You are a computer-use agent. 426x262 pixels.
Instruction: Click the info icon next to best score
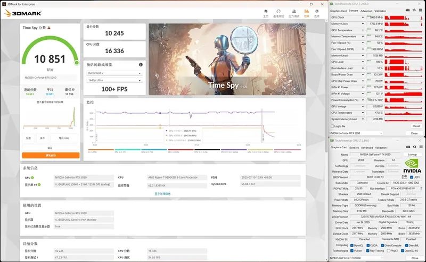73,89
